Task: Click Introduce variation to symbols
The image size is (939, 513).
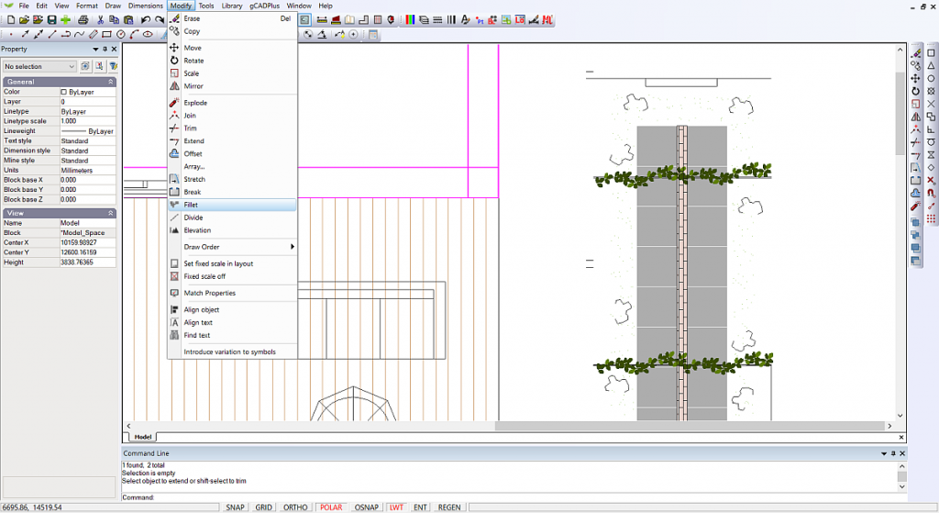Action: pyautogui.click(x=232, y=351)
